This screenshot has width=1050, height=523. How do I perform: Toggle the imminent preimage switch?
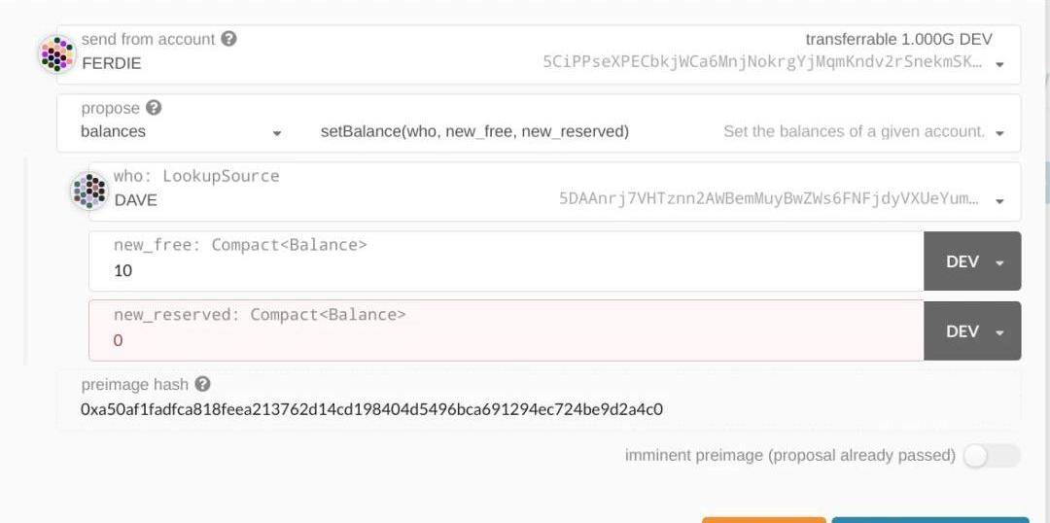coord(991,455)
